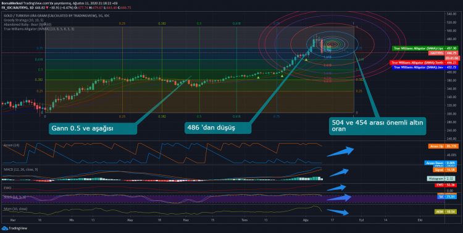This screenshot has height=233, width=463.
Task: Click the blue Alligator Jaw 432.72 label
Action: tap(425, 67)
